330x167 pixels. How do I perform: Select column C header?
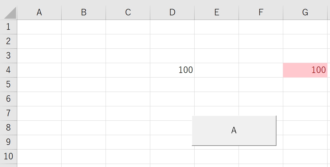tap(128, 13)
